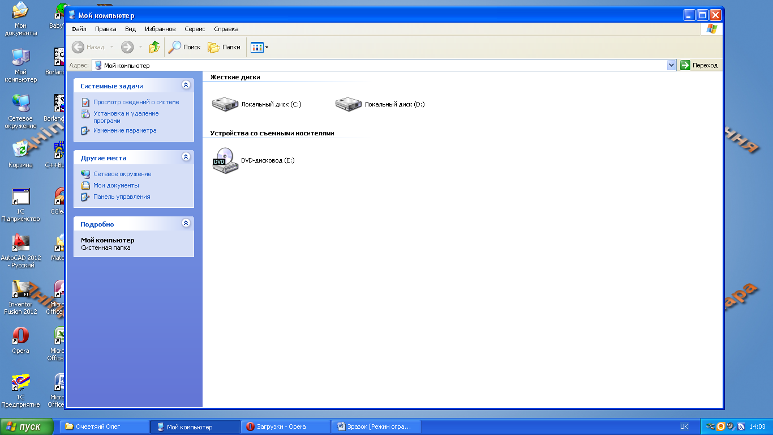
Task: Switch to Очеетяий Олег taskbar window
Action: tap(104, 427)
